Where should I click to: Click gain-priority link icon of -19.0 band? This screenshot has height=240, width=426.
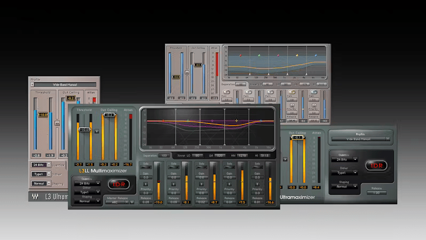[x=146, y=184]
